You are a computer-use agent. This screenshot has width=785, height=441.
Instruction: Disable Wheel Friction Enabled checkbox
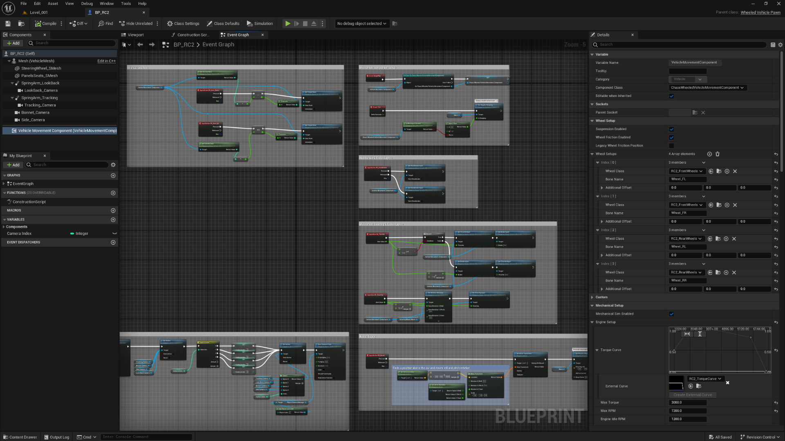(x=671, y=137)
